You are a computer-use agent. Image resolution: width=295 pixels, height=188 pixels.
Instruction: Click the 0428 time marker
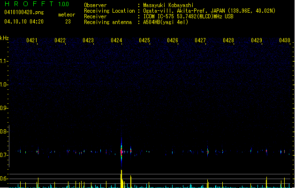228,40
